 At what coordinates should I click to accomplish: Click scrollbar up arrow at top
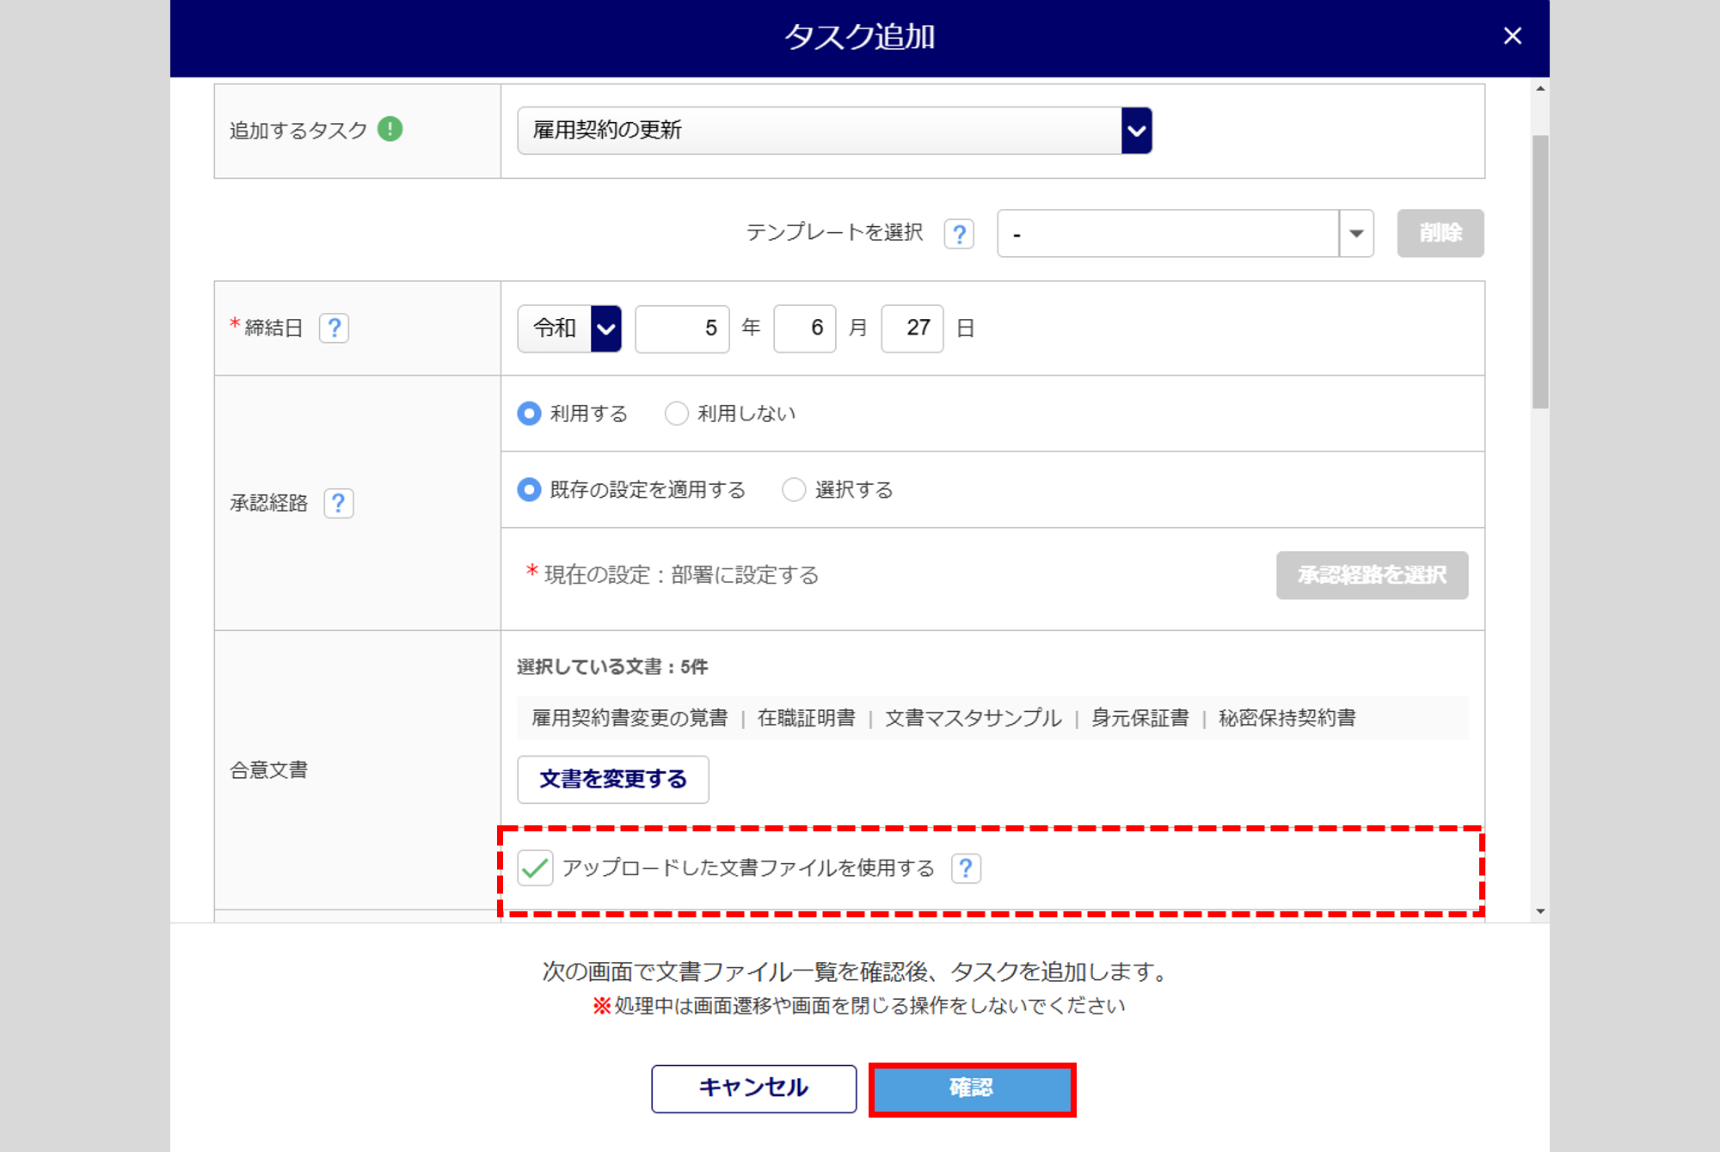pyautogui.click(x=1540, y=89)
